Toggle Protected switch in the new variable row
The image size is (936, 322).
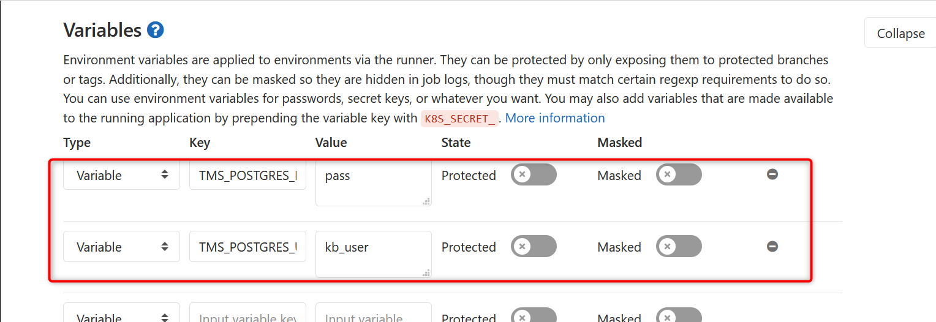click(534, 315)
